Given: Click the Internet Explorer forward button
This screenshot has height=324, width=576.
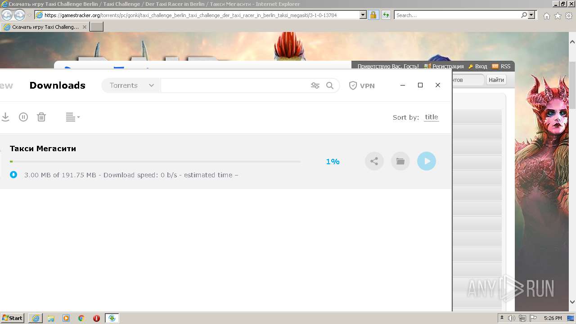Looking at the screenshot, I should 19,15.
